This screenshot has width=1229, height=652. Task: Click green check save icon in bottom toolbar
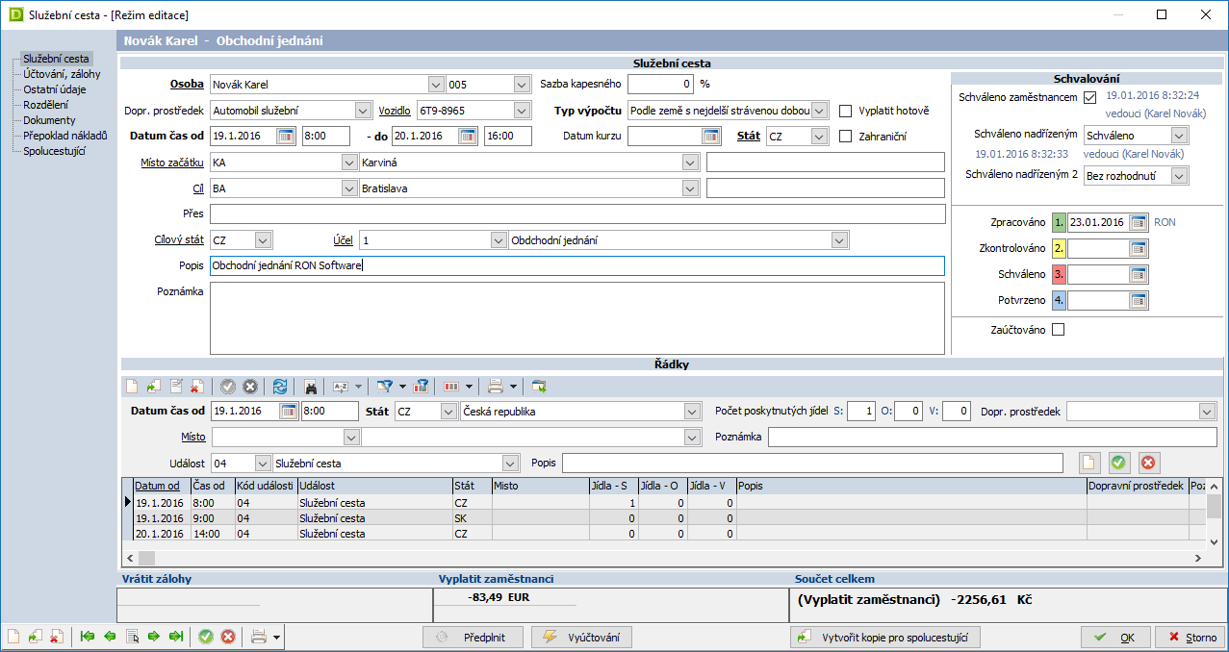[x=206, y=637]
